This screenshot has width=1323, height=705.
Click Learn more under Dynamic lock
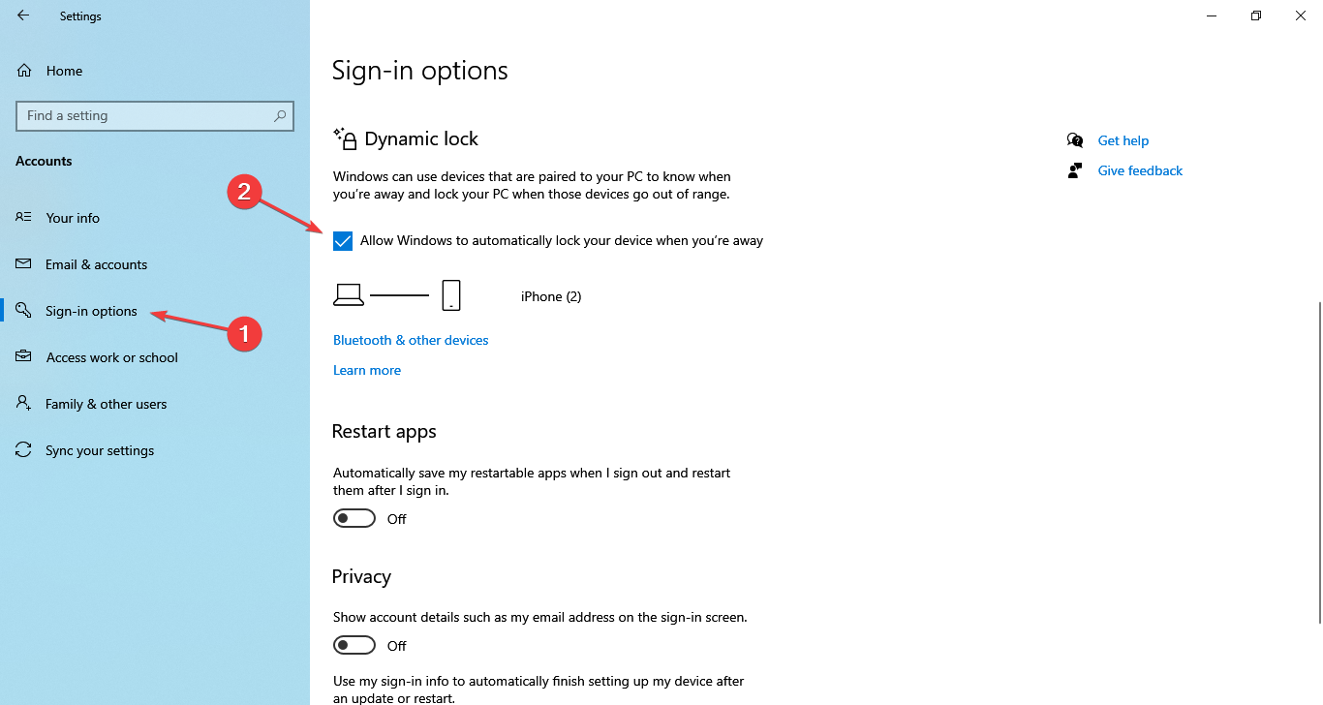(x=366, y=369)
